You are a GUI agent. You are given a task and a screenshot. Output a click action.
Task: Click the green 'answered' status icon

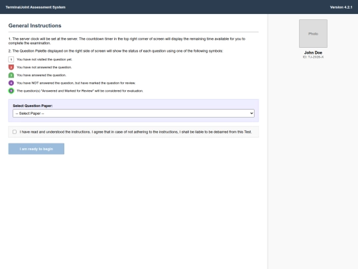(11, 75)
